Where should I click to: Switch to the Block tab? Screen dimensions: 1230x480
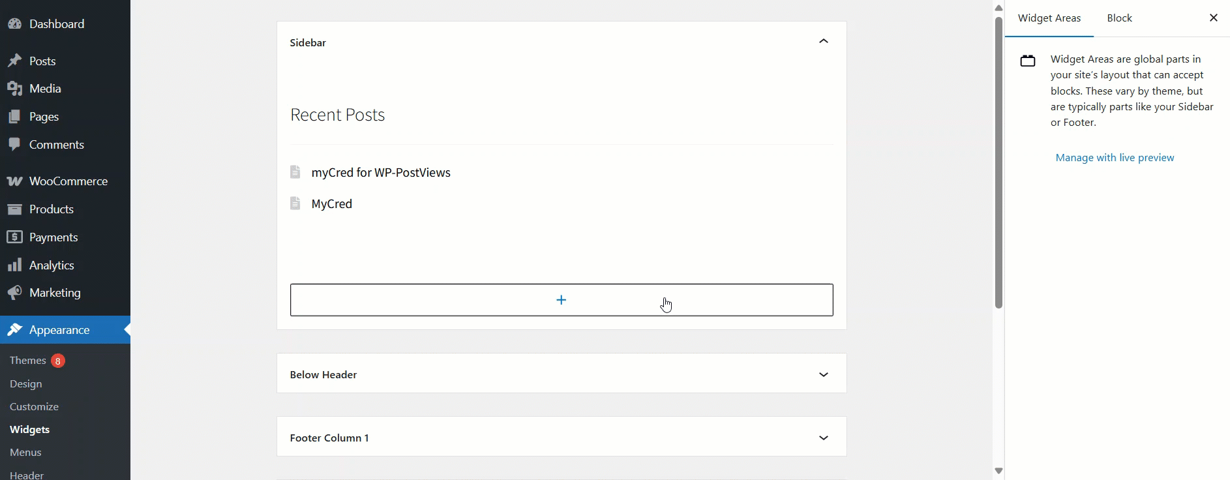(x=1119, y=18)
